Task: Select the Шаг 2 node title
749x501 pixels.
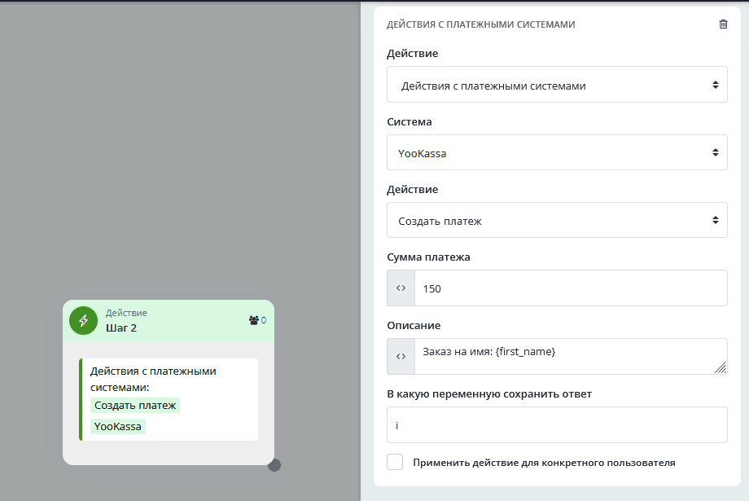Action: click(121, 327)
